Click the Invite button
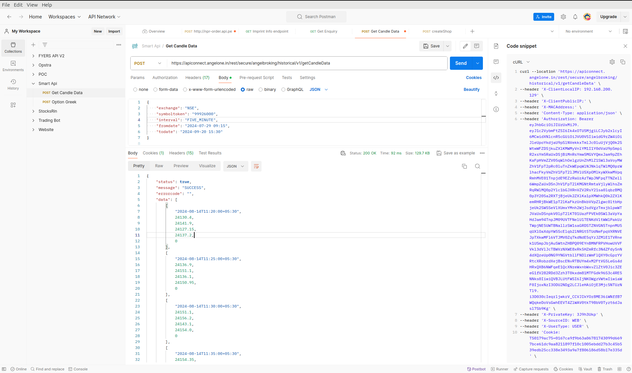 [x=544, y=17]
